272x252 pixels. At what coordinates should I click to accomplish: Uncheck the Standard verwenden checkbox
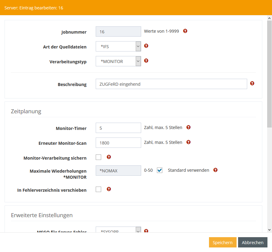(160, 170)
